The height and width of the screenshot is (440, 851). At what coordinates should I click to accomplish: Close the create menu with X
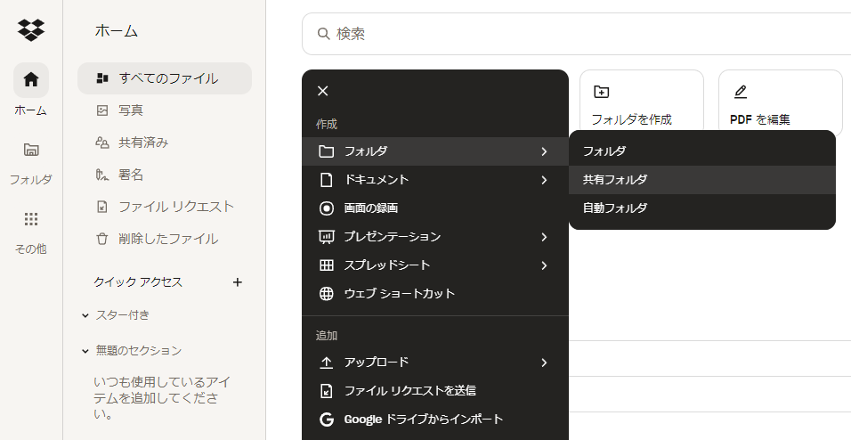pyautogui.click(x=323, y=91)
